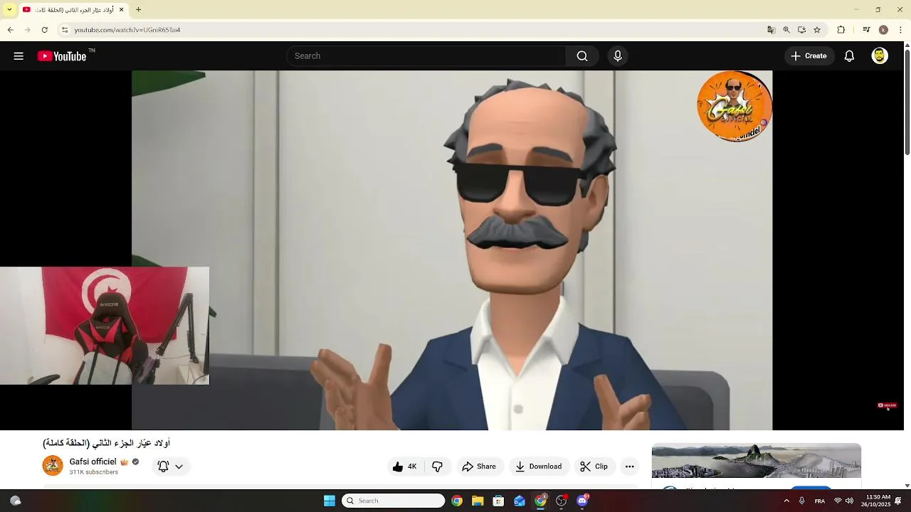Go forward in browser history
Screen dimensions: 911x512
pyautogui.click(x=27, y=30)
